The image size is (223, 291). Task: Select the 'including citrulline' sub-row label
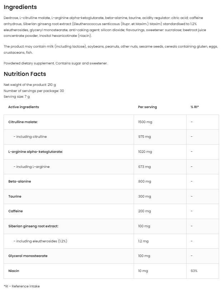[x=30, y=137]
